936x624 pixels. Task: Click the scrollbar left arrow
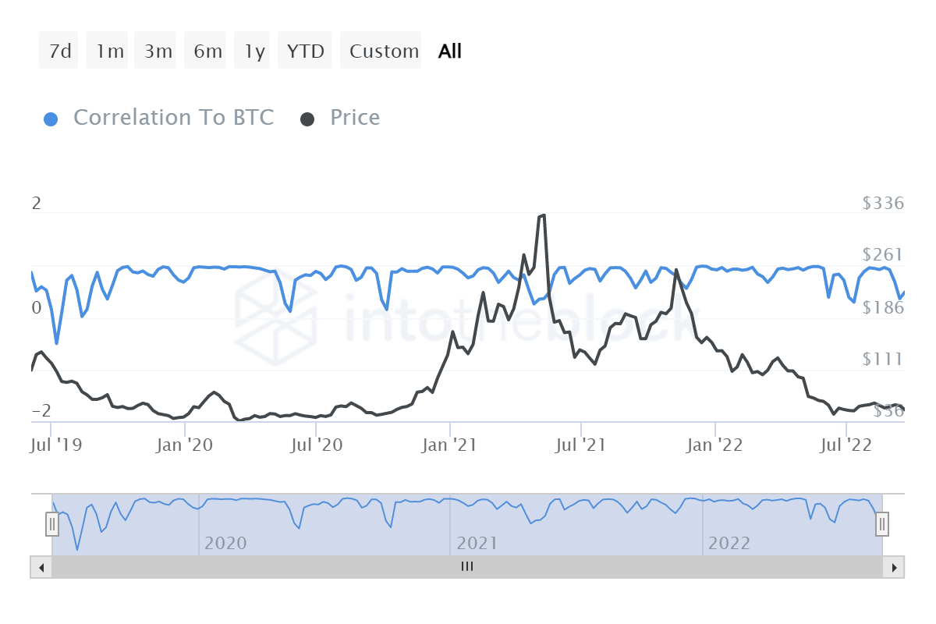pos(41,567)
